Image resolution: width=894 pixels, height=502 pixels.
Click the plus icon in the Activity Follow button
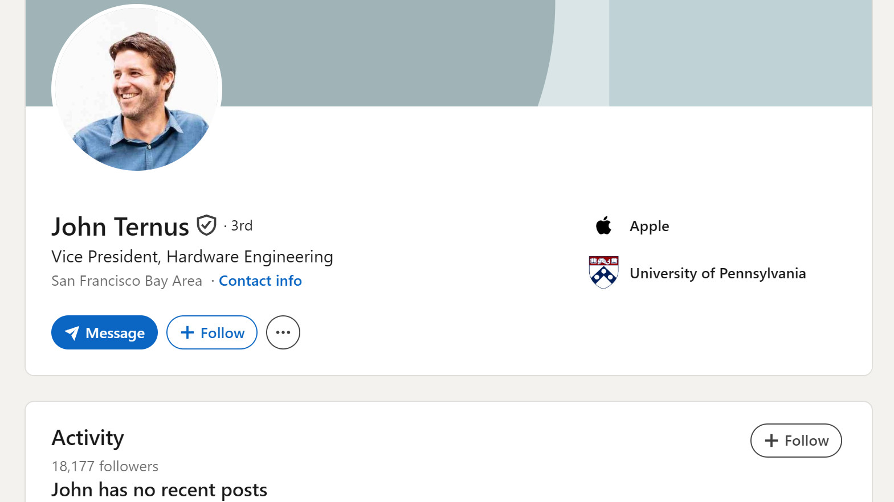click(x=771, y=440)
